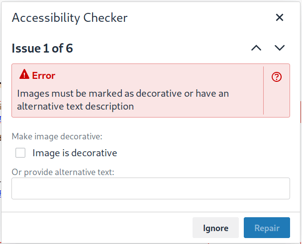
Task: Click the red "Error" label text
Action: point(44,75)
